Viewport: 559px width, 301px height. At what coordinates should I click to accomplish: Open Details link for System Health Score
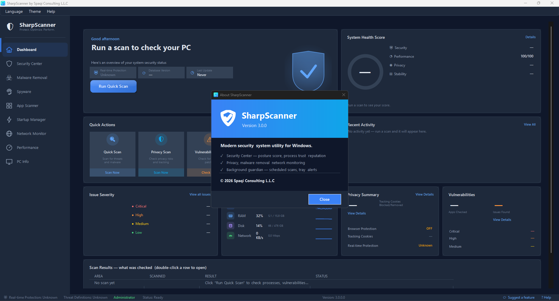(x=530, y=37)
